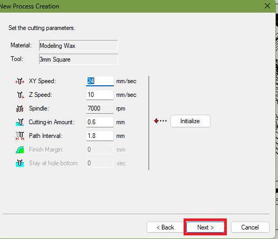Click the Stay at hole bottom icon
Viewport: 278px width, 239px height.
[x=20, y=163]
